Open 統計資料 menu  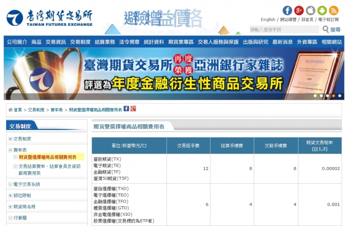click(x=154, y=42)
